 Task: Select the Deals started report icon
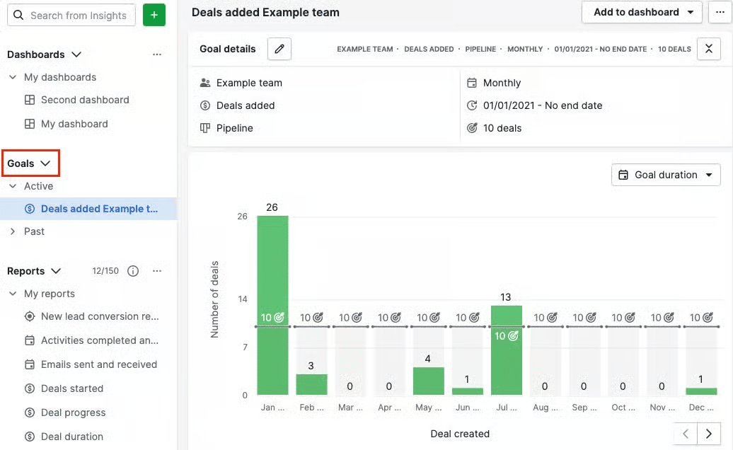coord(28,388)
